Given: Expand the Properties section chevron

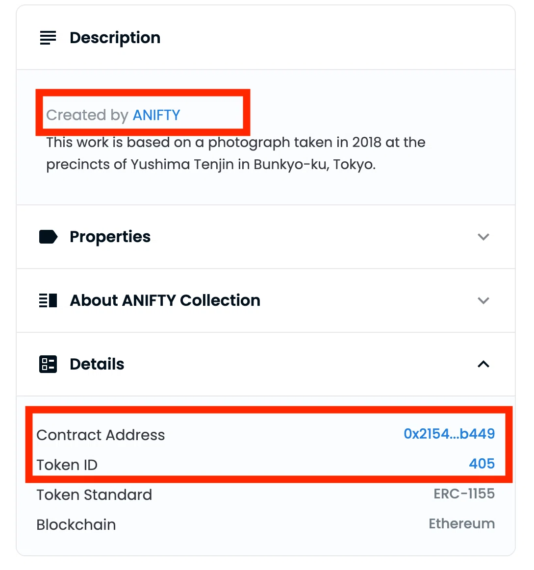Looking at the screenshot, I should coord(483,237).
